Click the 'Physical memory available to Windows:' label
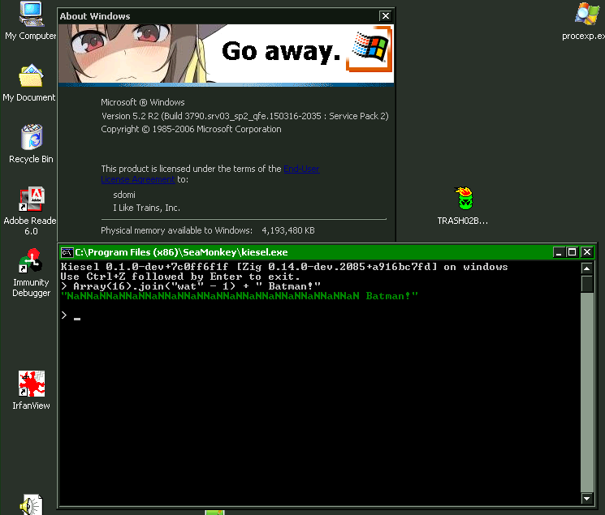This screenshot has width=605, height=515. tap(177, 230)
